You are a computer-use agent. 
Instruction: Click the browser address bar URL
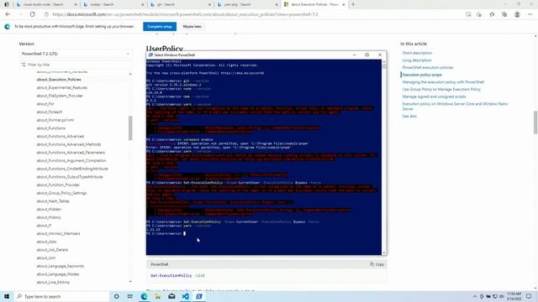185,14
